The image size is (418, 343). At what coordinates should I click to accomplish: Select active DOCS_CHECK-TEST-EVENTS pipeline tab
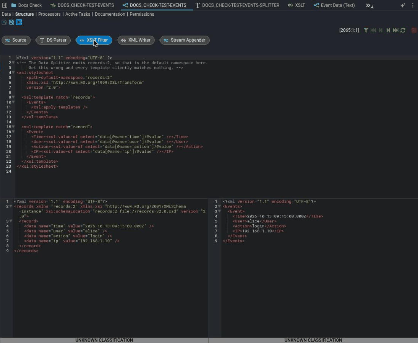coord(155,5)
